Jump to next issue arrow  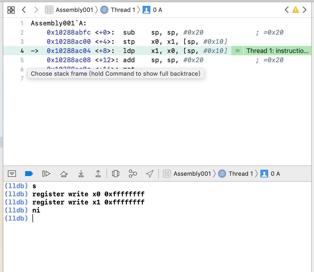[305, 10]
